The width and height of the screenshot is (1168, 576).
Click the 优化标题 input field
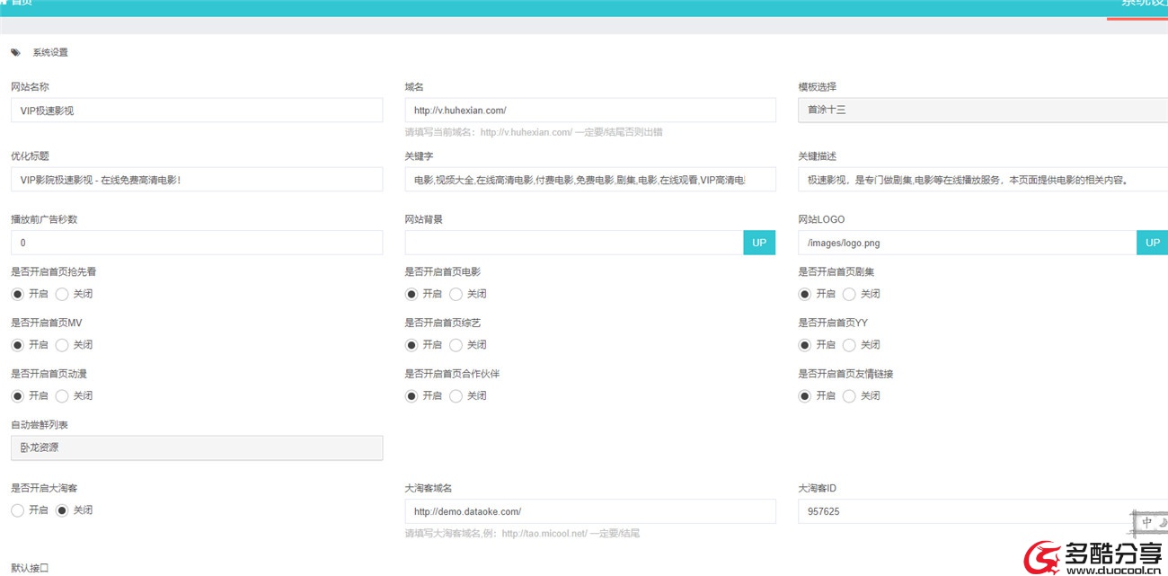[x=197, y=179]
